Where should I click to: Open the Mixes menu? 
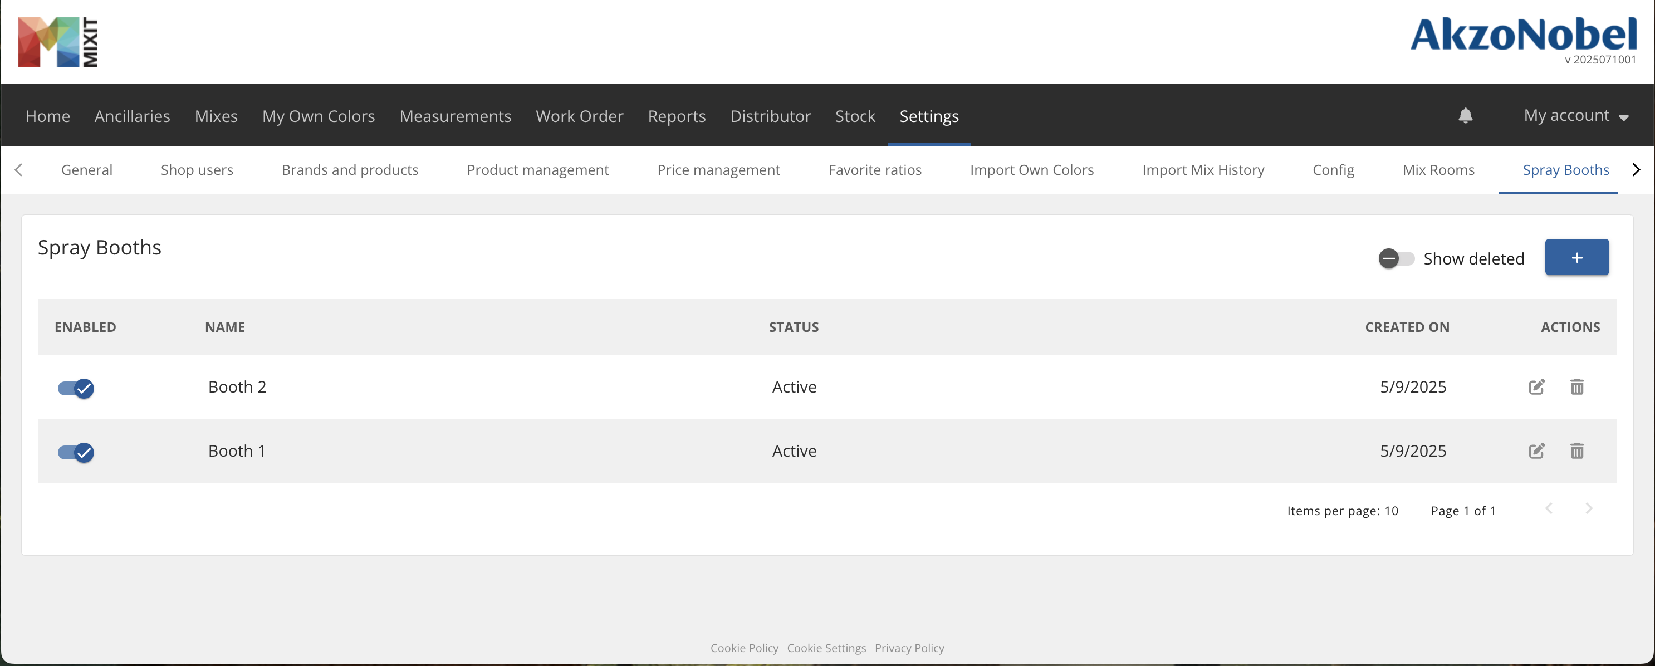(x=216, y=116)
